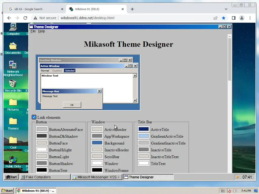Pick the ButtonDkShadow color swatch
The image size is (259, 194).
pyautogui.click(x=42, y=136)
